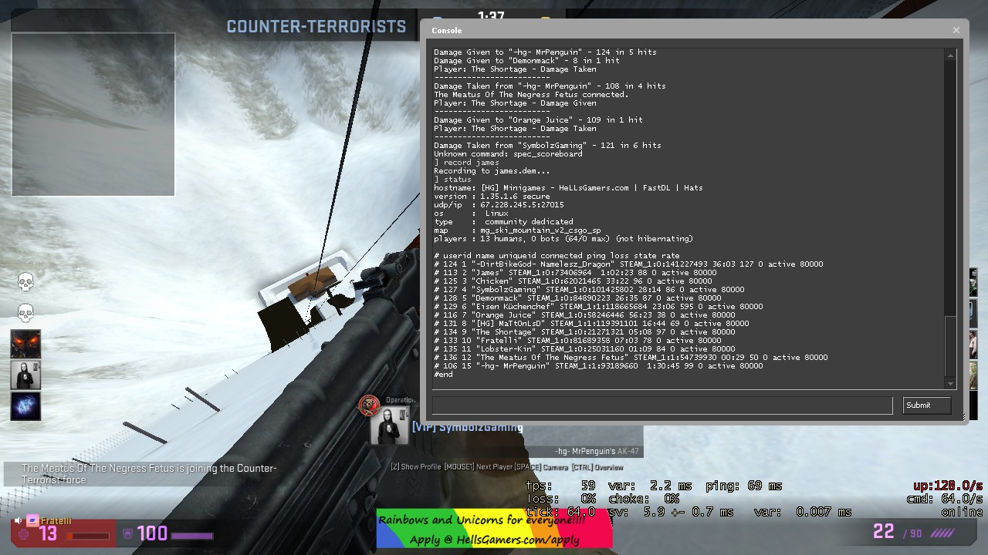Focus the console command input field
Screen dimensions: 988x555
coord(662,405)
